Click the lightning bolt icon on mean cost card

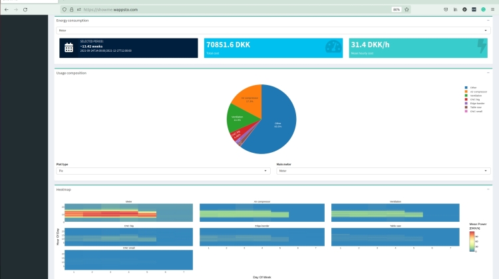pyautogui.click(x=482, y=46)
